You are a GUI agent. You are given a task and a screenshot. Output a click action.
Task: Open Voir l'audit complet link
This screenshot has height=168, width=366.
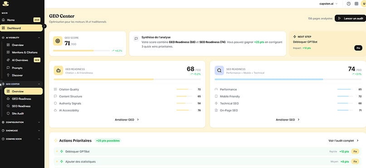pos(343,140)
